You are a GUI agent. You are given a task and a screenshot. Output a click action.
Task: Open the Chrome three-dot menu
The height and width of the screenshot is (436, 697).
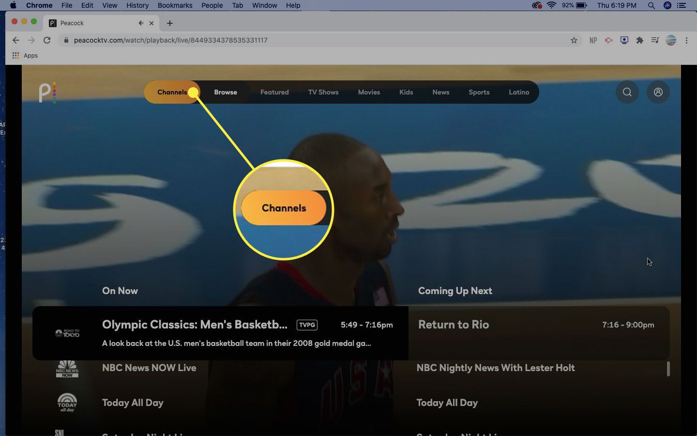tap(686, 40)
